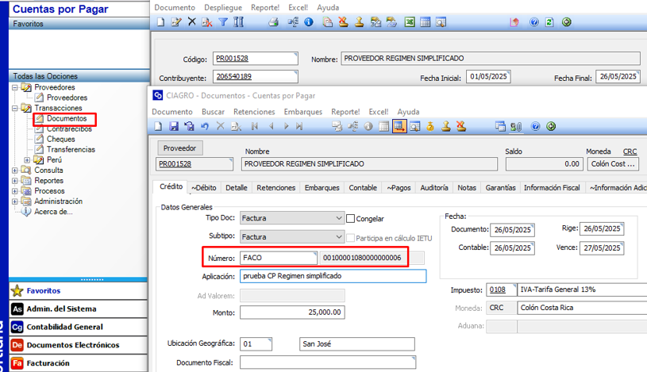
Task: Click the printer icon in top toolbar
Action: pos(273,22)
